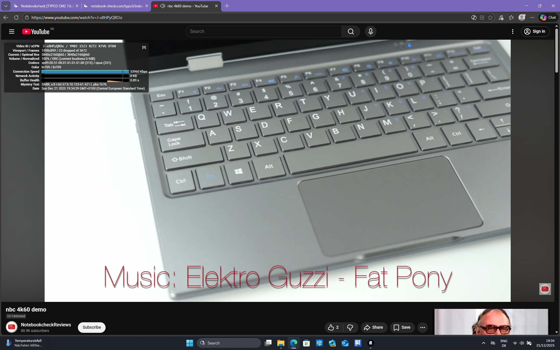
Task: Open YouTube settings three-dot menu
Action: pyautogui.click(x=512, y=32)
